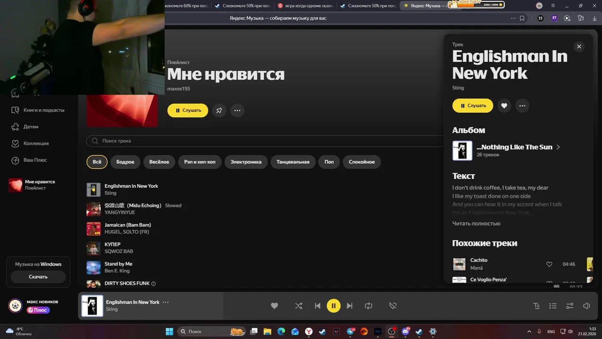Click the dislike broken-heart icon in player bar
This screenshot has width=602, height=339.
393,306
